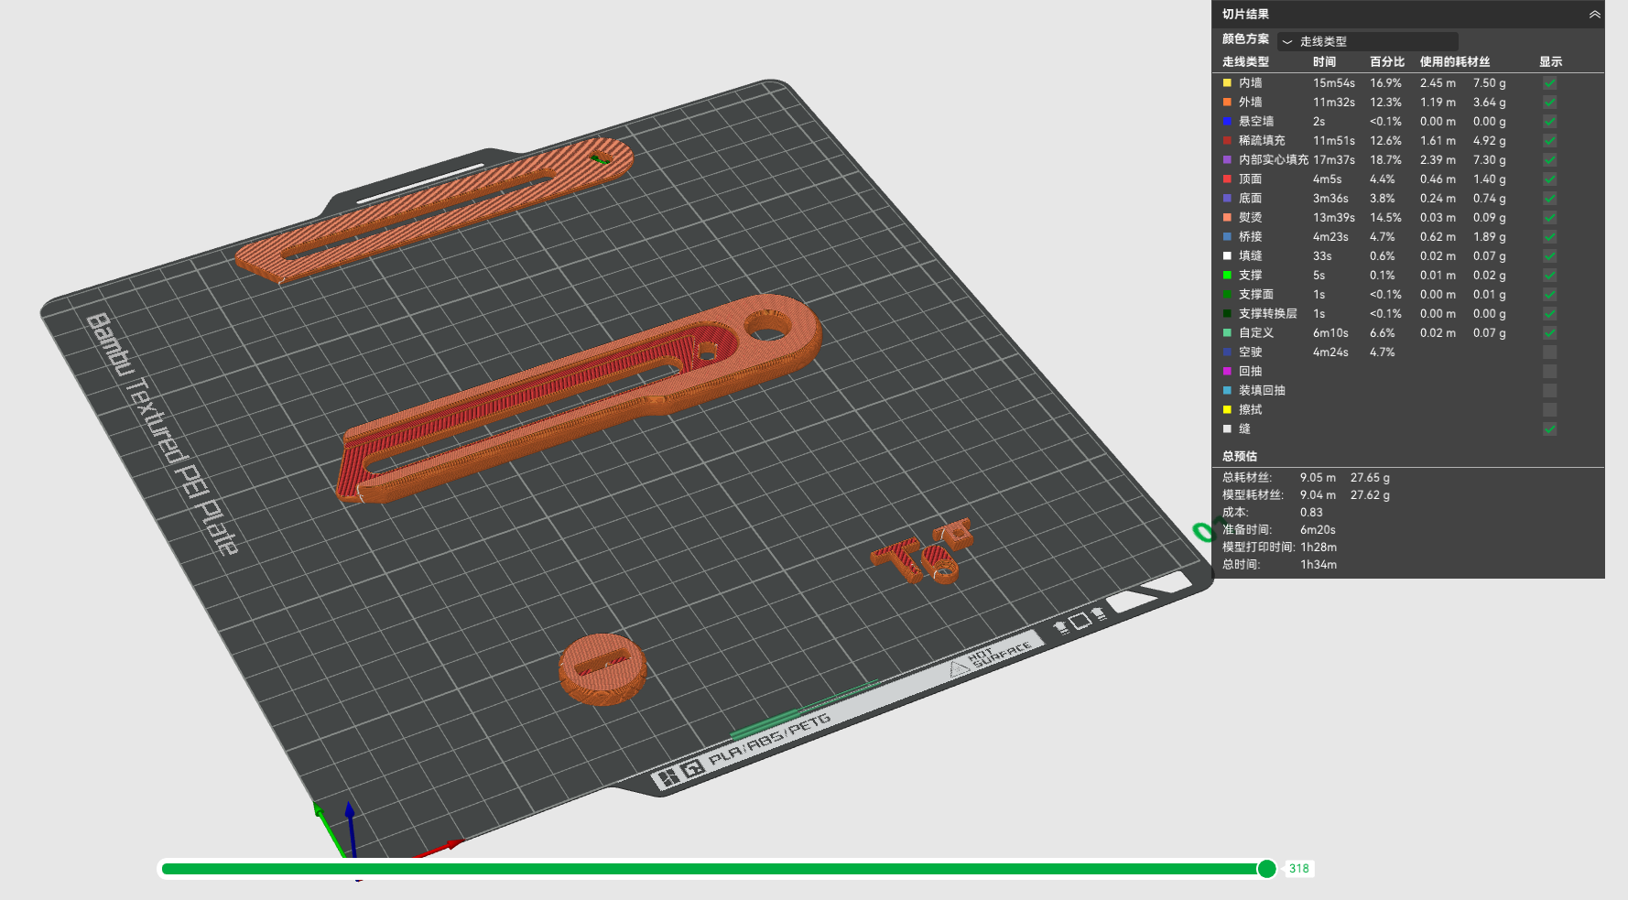Image resolution: width=1628 pixels, height=900 pixels.
Task: Enable the 空驶 display checkbox
Action: tap(1549, 352)
